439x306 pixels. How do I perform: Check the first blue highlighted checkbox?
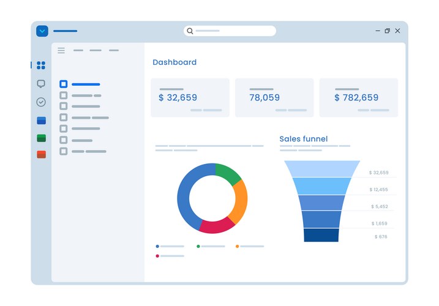pos(63,84)
